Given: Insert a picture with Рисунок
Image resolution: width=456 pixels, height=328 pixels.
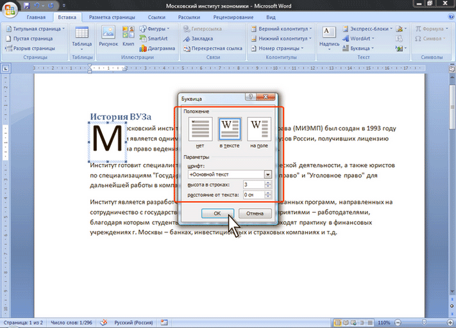Looking at the screenshot, I should point(108,36).
